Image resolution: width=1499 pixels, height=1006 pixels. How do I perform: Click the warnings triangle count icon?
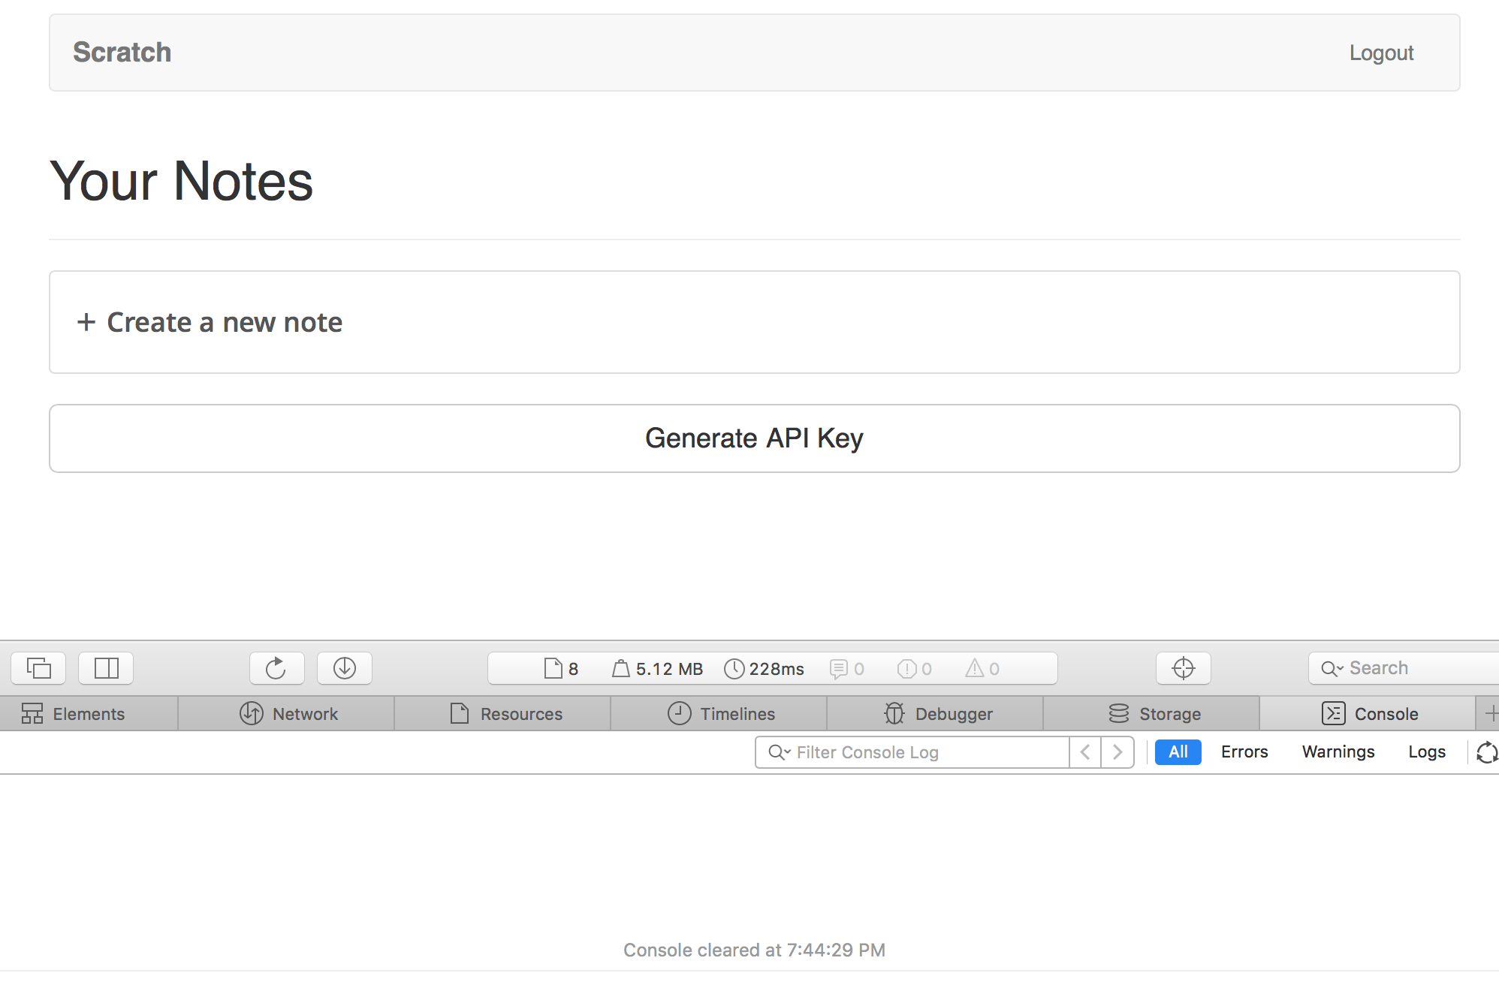coord(975,668)
